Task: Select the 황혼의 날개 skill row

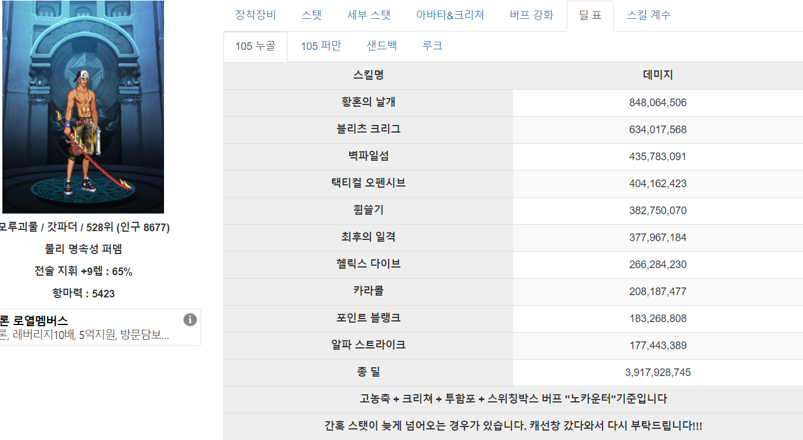Action: 369,102
